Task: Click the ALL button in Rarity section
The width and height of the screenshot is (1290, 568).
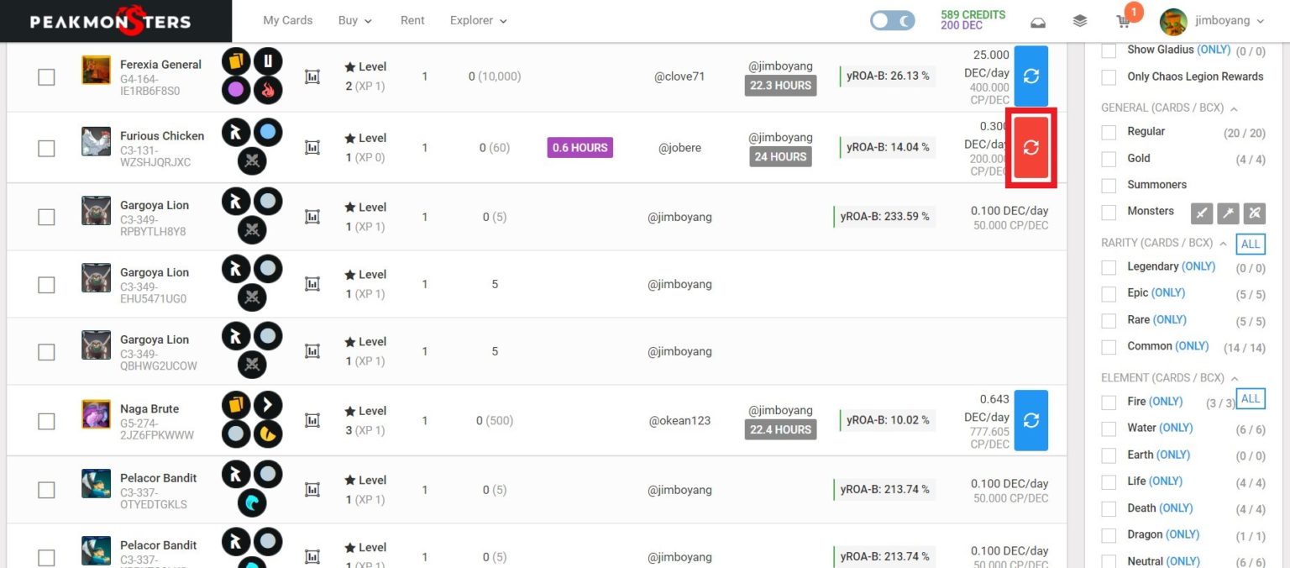Action: point(1251,244)
